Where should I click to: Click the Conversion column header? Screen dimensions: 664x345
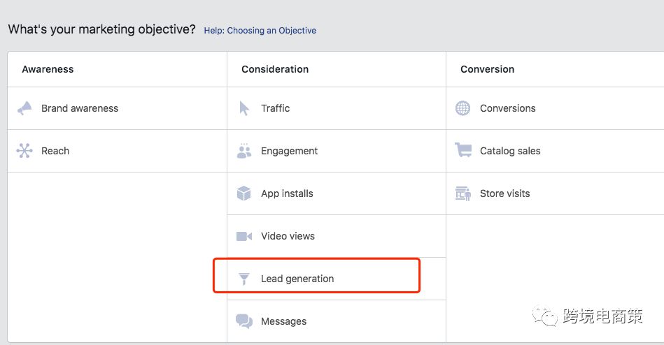pos(487,69)
